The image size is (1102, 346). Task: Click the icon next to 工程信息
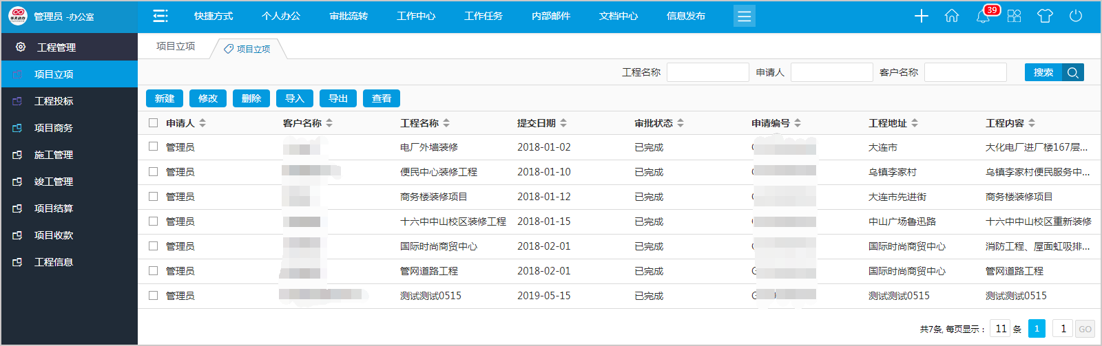[x=18, y=262]
